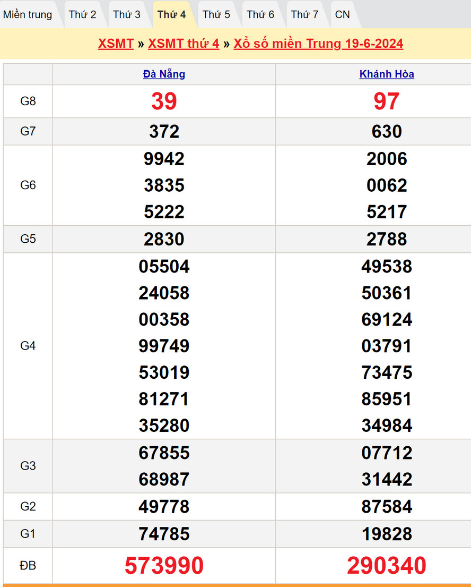Image resolution: width=471 pixels, height=587 pixels.
Task: Open the 'XSMT thứ 4' breadcrumb link
Action: coord(184,44)
